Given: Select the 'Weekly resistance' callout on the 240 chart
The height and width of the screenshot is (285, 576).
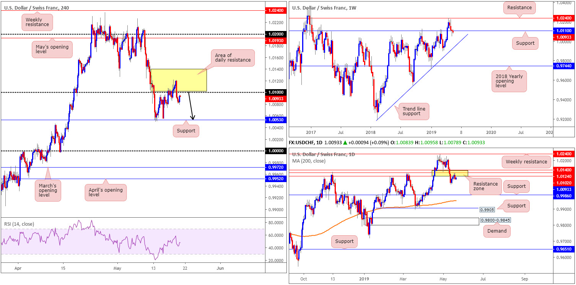Looking at the screenshot, I should click(37, 22).
